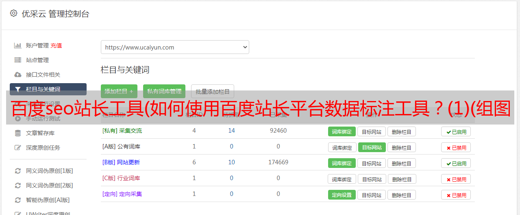Click 删除栏目 for 定向采集 row
Screen dimensions: 520x215
(402, 195)
